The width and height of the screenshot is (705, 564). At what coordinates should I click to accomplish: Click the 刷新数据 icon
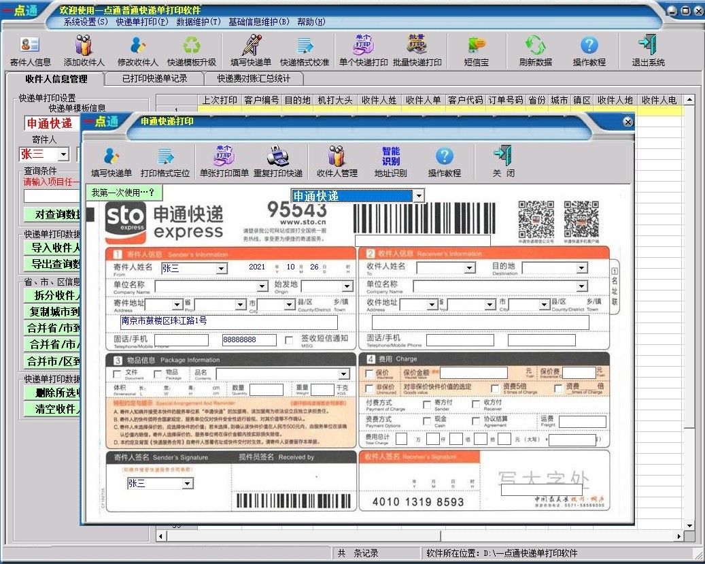535,50
